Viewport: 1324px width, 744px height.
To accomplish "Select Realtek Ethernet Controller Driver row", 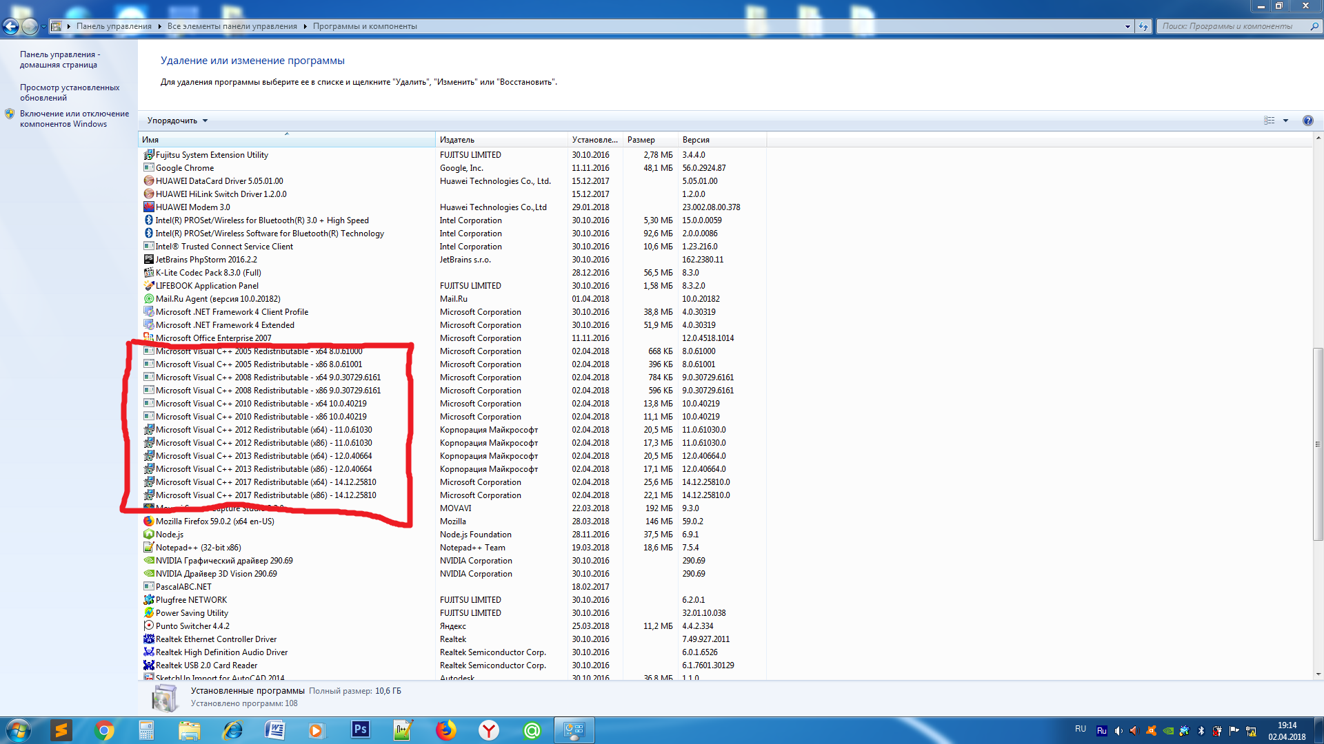I will pos(453,639).
